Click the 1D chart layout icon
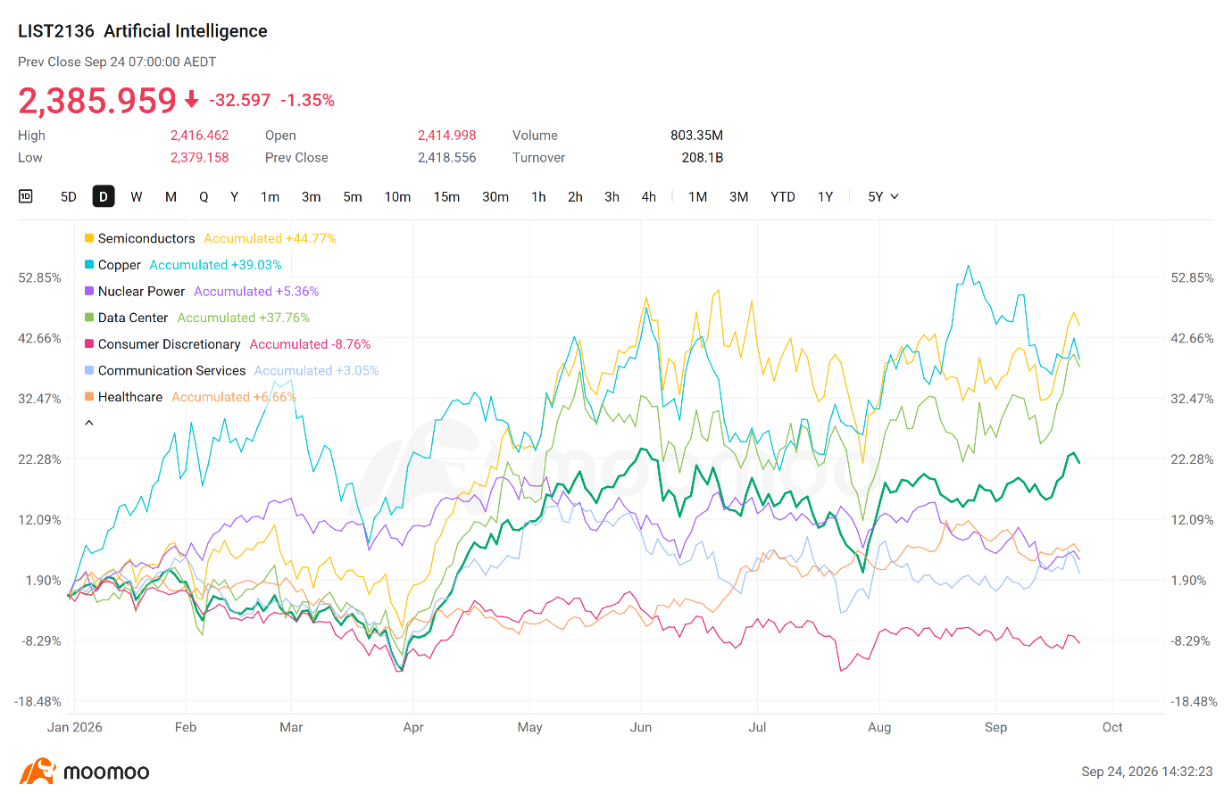The height and width of the screenshot is (801, 1232). point(26,196)
